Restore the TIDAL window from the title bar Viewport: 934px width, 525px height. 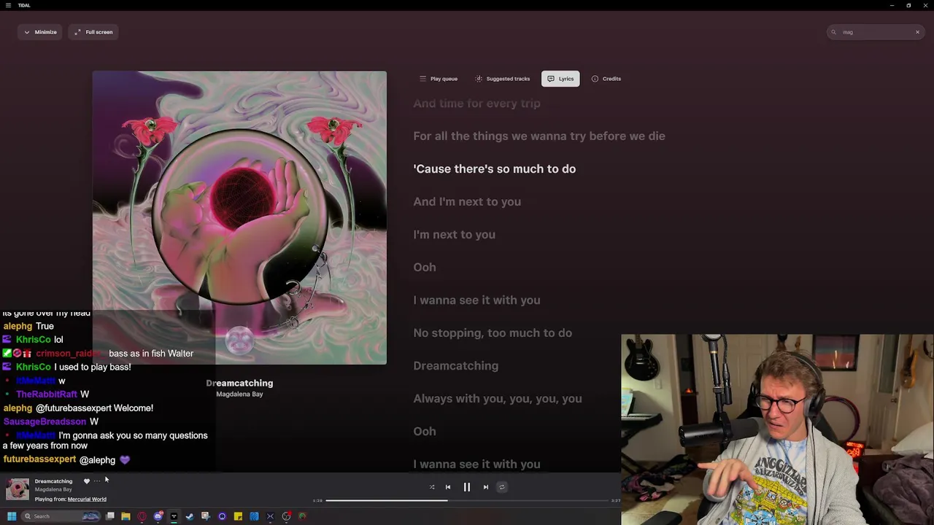coord(908,5)
